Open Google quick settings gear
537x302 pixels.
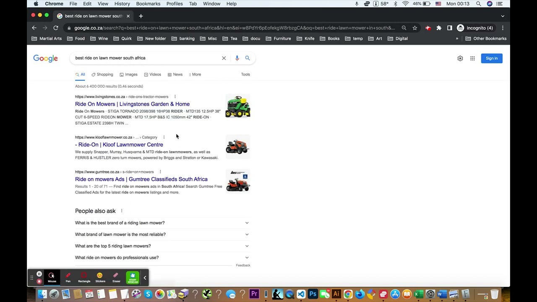coord(460,58)
